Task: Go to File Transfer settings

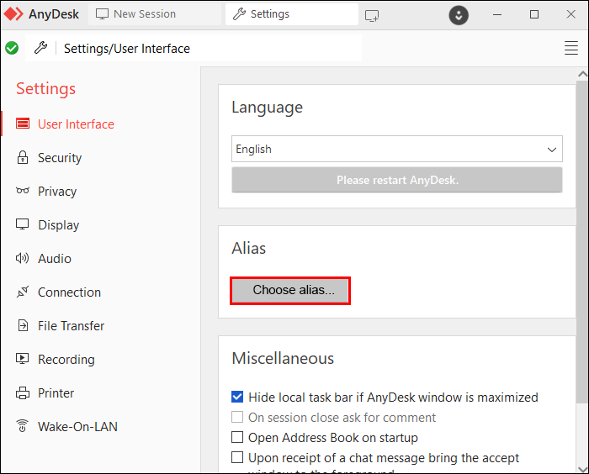Action: pyautogui.click(x=71, y=326)
